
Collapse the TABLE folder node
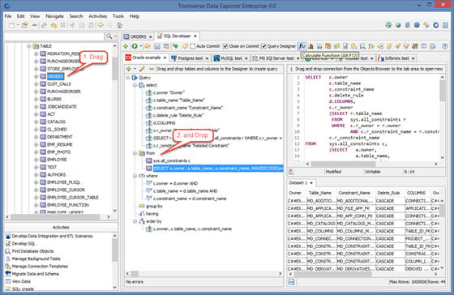point(28,46)
